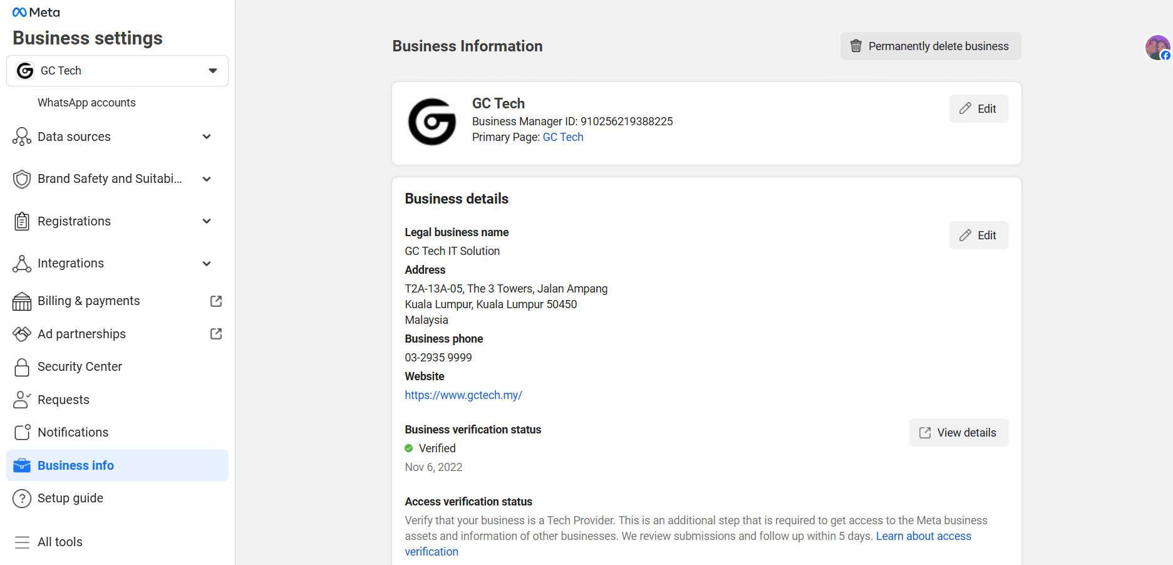Click the business phone number 03-2935 9999
Image resolution: width=1173 pixels, height=565 pixels.
438,358
